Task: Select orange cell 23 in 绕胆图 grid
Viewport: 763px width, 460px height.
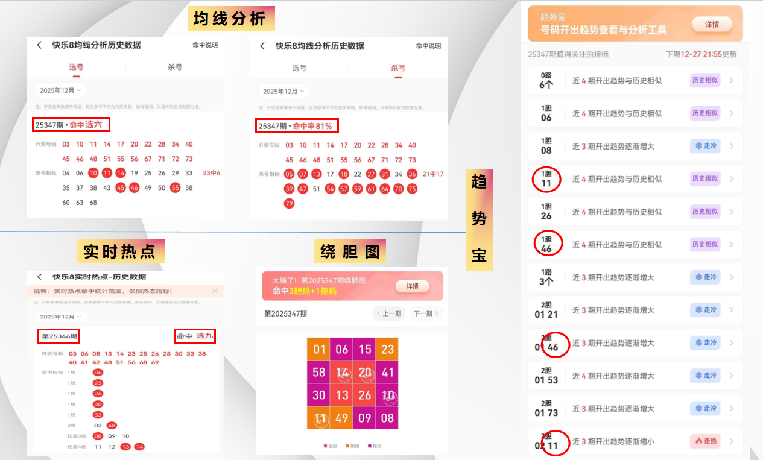Action: click(387, 349)
